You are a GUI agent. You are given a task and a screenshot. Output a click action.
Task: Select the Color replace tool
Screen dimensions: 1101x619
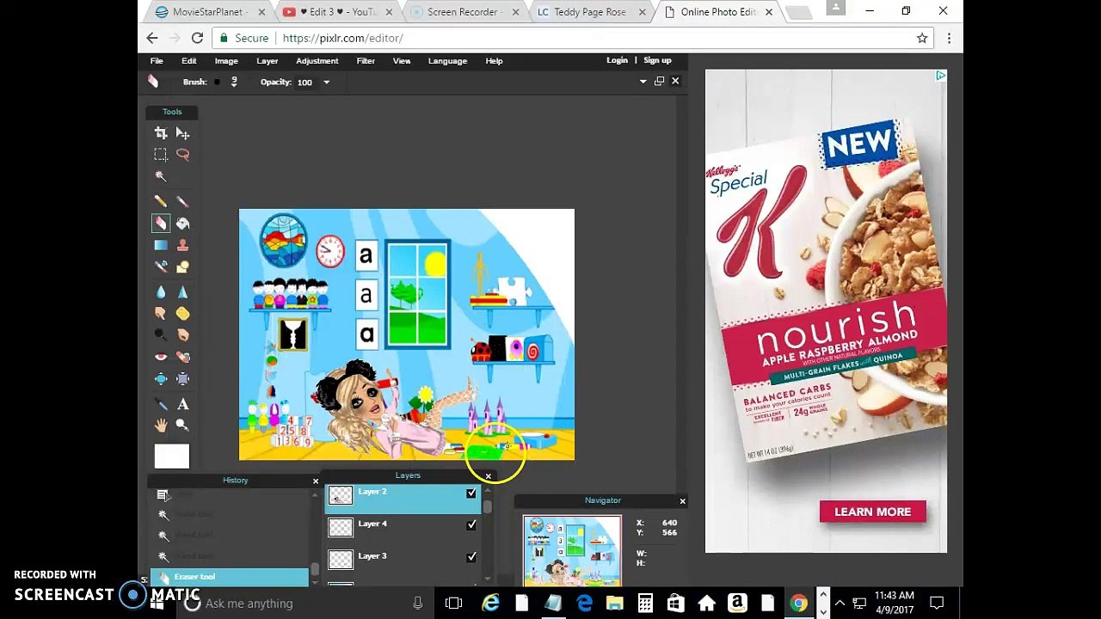(x=161, y=267)
